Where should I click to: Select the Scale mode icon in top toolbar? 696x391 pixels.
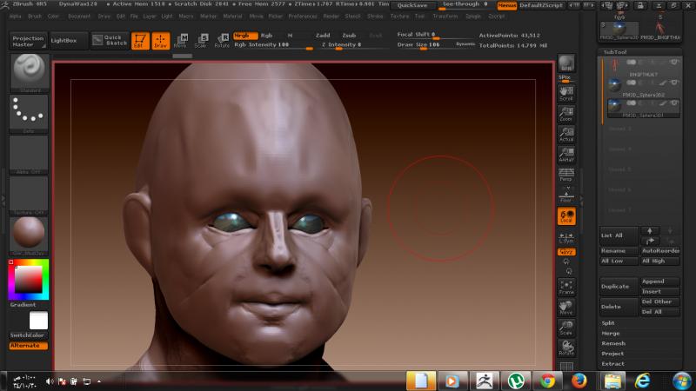click(x=201, y=41)
